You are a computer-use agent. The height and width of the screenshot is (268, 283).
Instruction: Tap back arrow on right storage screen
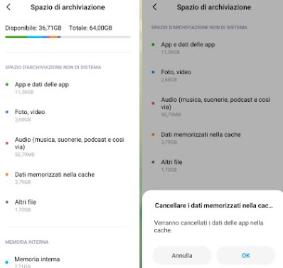[x=155, y=7]
